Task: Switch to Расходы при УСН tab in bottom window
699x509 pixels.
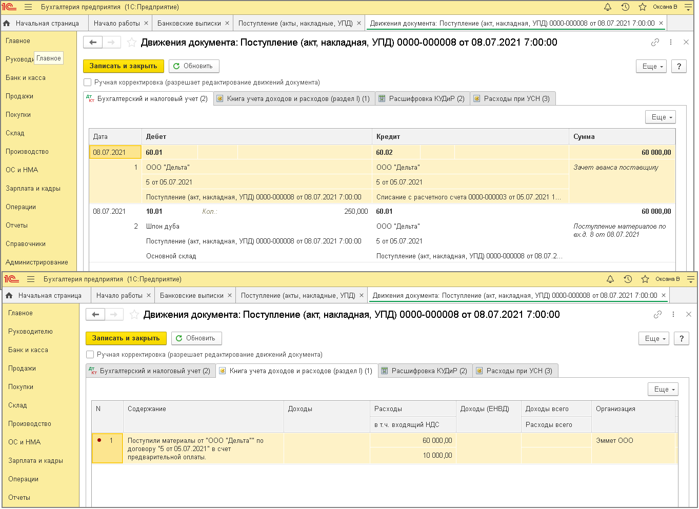Action: pos(514,371)
